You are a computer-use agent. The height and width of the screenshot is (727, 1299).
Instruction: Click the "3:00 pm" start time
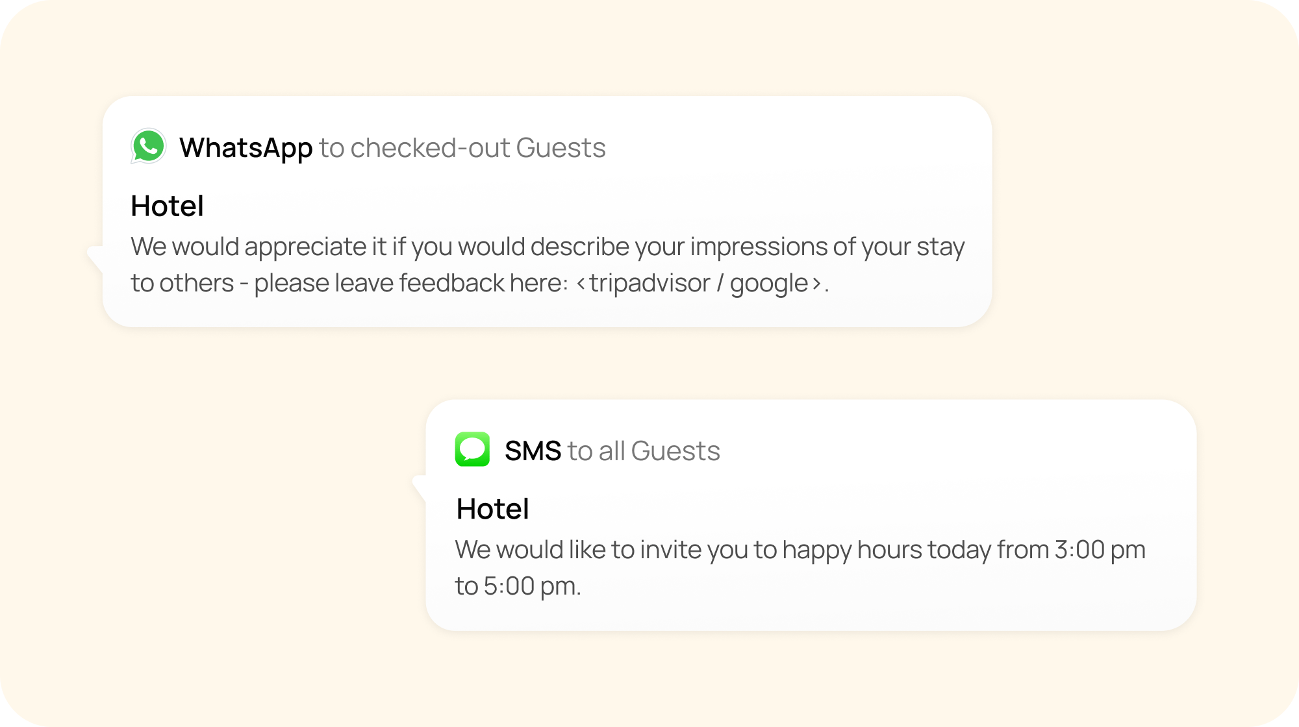click(x=1100, y=550)
